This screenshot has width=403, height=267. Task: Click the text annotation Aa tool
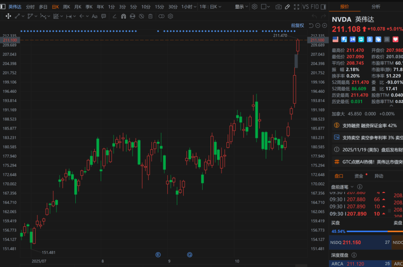(x=94, y=16)
